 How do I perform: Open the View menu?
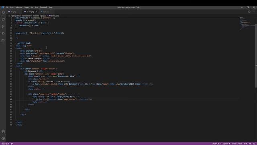pos(27,7)
